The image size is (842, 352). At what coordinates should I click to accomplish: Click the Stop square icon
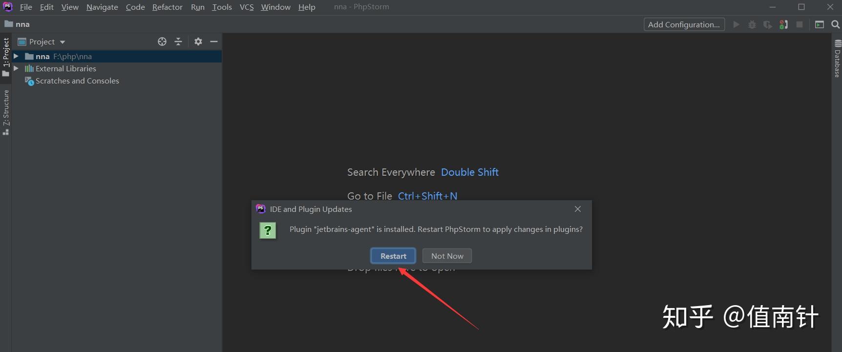pyautogui.click(x=800, y=24)
